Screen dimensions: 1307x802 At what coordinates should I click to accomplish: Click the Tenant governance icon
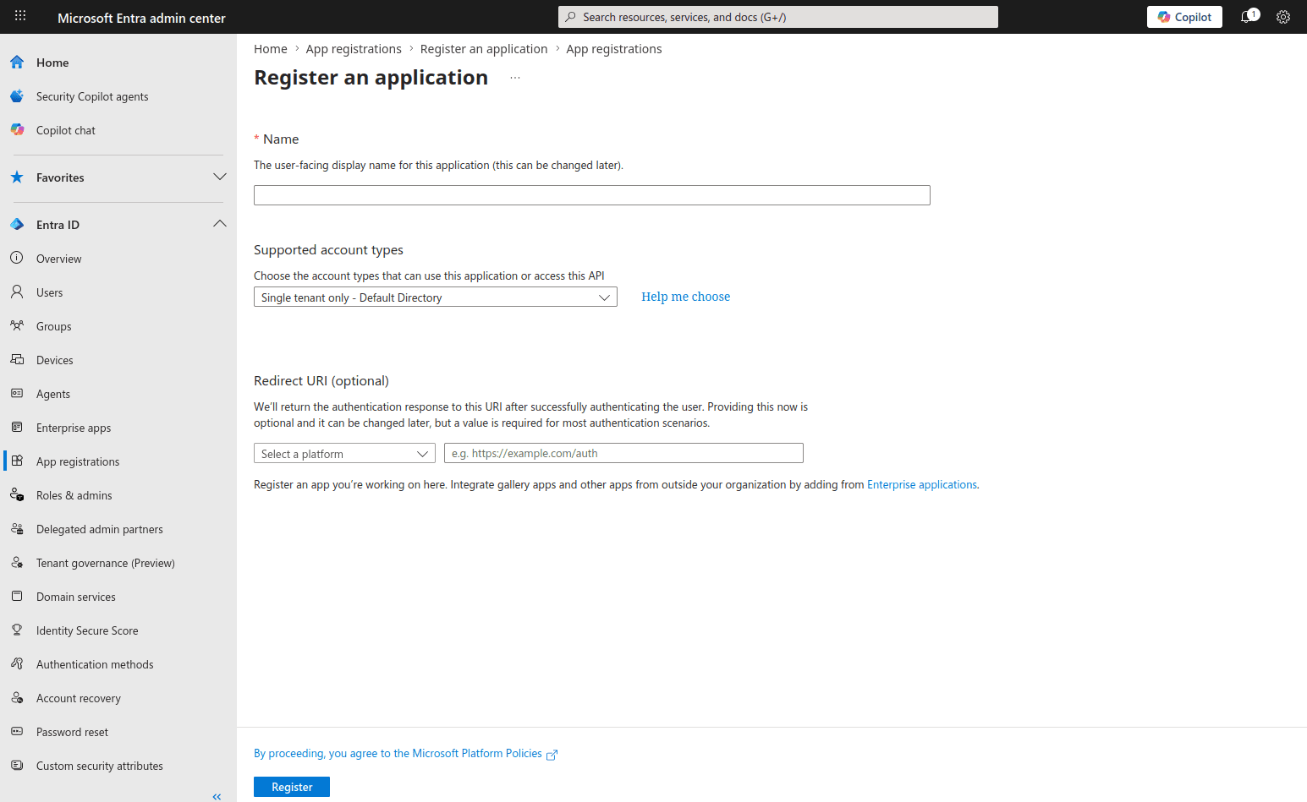click(17, 562)
